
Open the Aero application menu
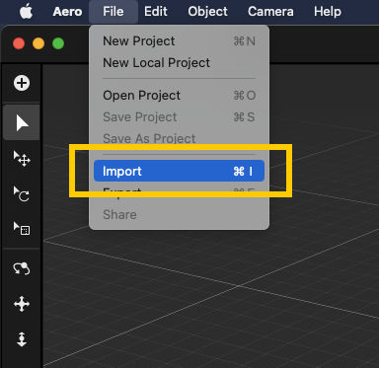coord(67,12)
